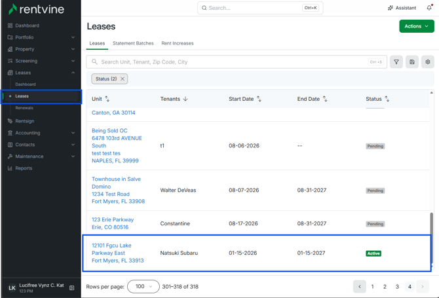The width and height of the screenshot is (439, 298).
Task: Open Renewals submenu item
Action: click(24, 107)
